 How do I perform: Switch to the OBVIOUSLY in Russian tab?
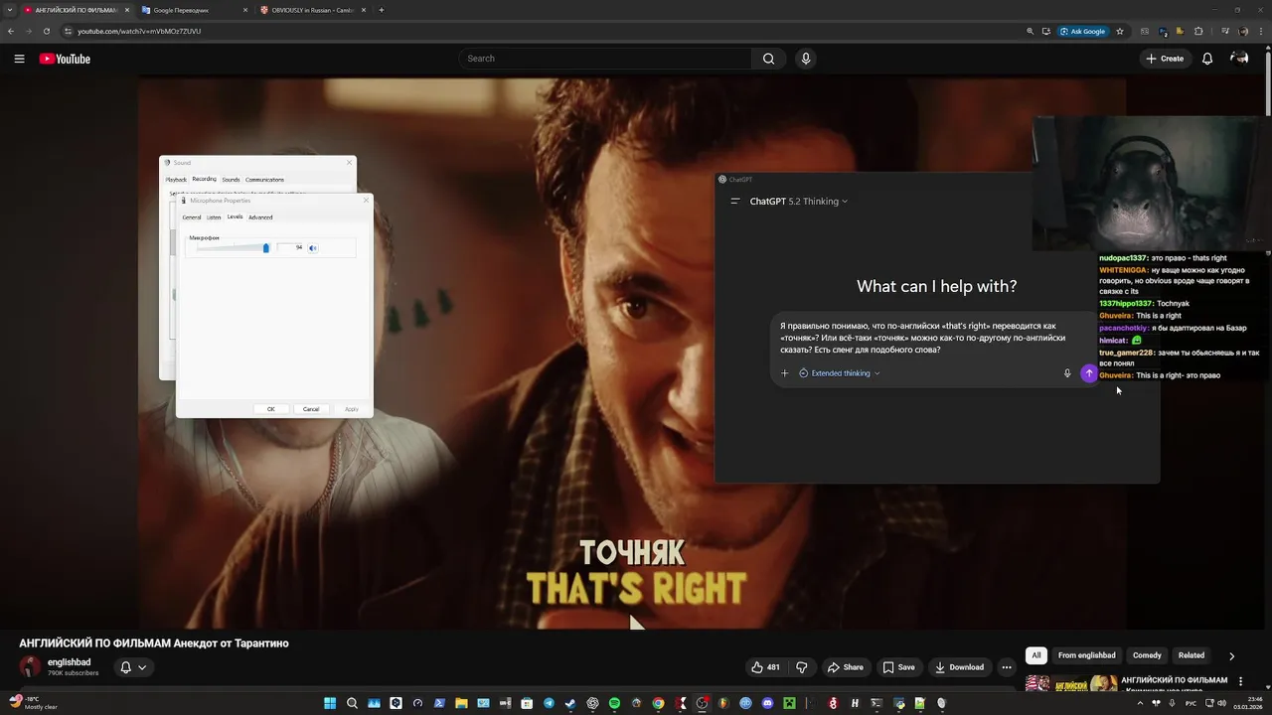click(x=312, y=10)
